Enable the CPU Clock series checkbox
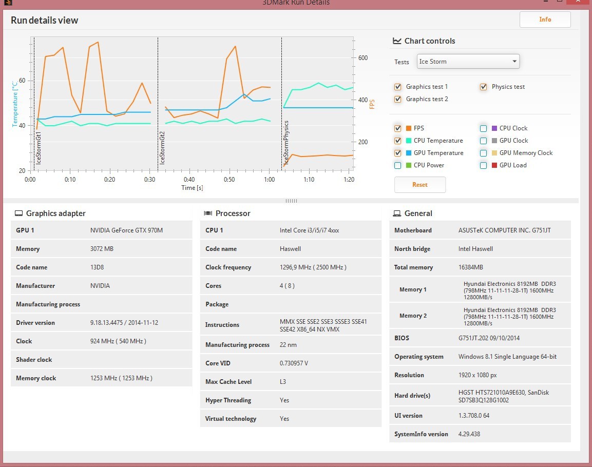Image resolution: width=592 pixels, height=467 pixels. (483, 128)
